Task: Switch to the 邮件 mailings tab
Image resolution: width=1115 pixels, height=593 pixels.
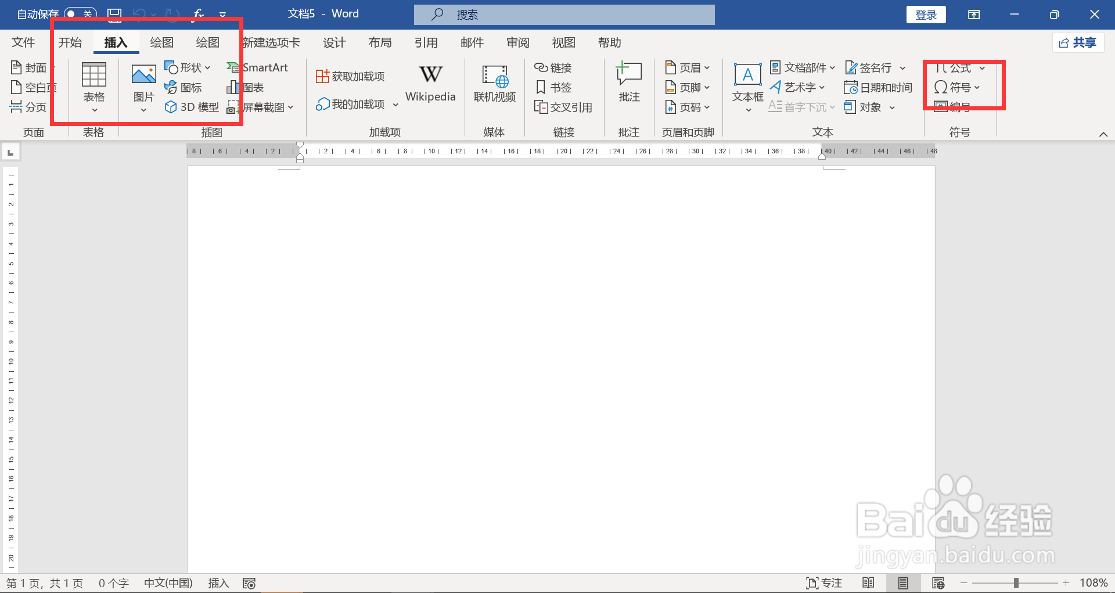Action: coord(472,42)
